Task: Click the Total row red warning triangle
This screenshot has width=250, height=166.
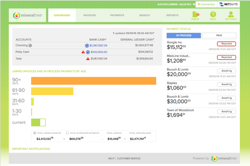Action: tap(88, 59)
